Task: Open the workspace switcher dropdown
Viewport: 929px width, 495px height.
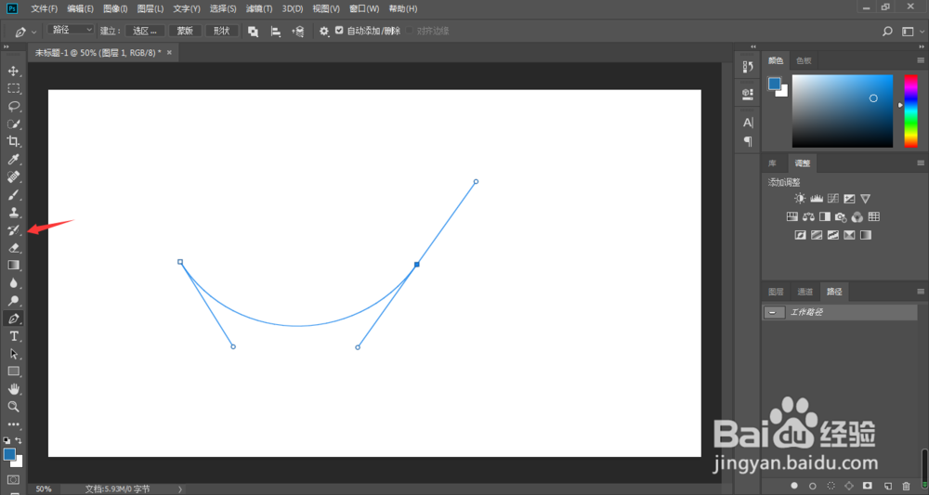Action: [x=910, y=32]
